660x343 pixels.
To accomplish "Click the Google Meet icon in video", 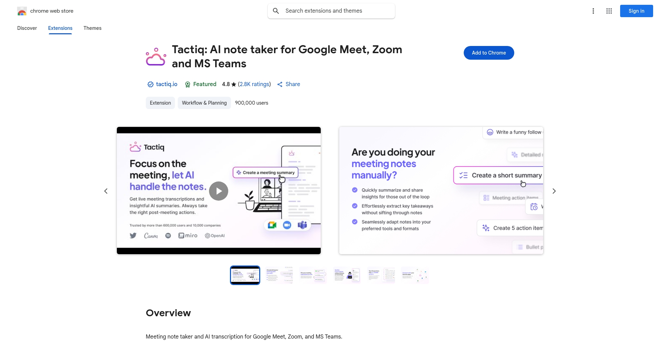I will pyautogui.click(x=272, y=225).
